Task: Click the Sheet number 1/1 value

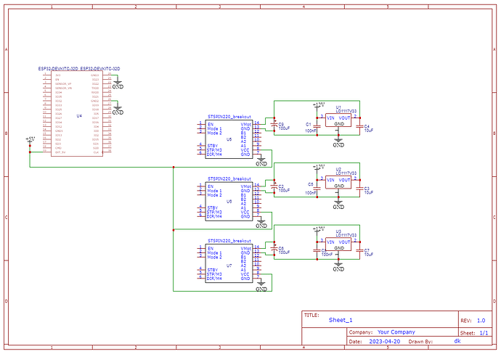Action: point(484,332)
